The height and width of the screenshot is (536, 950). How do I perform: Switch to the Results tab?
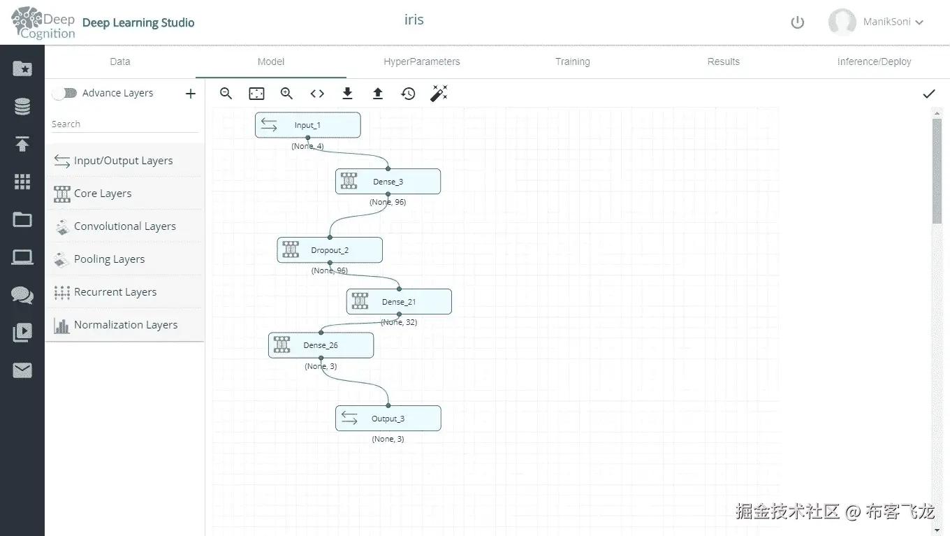[724, 61]
